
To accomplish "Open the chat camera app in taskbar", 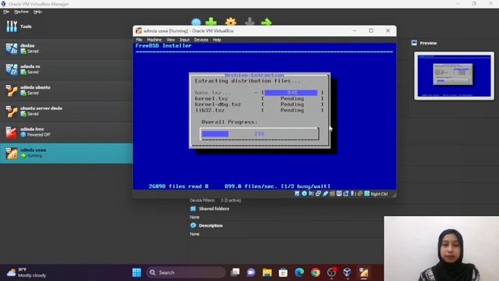I will (x=251, y=272).
